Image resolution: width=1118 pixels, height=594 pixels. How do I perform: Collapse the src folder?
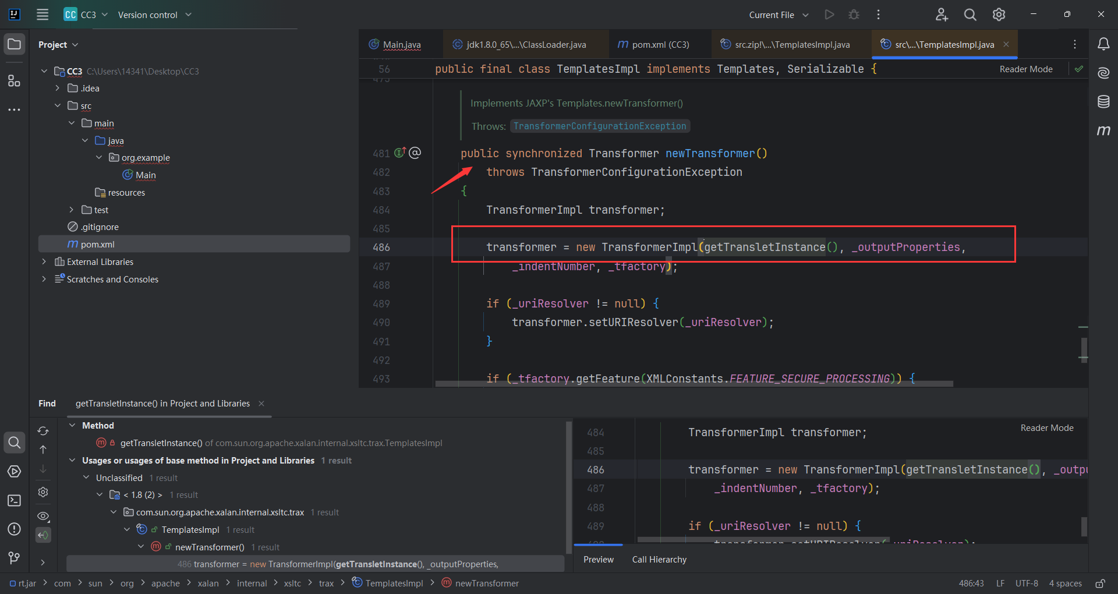tap(57, 105)
